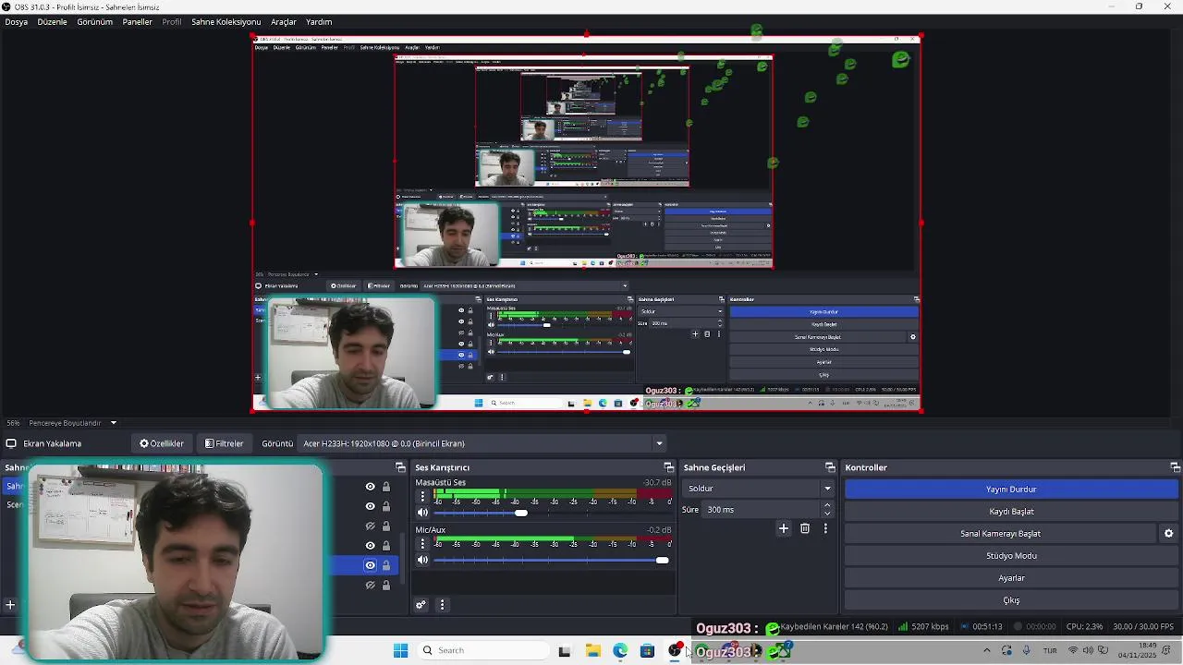Open the Dosya menu
The height and width of the screenshot is (665, 1183).
(16, 21)
